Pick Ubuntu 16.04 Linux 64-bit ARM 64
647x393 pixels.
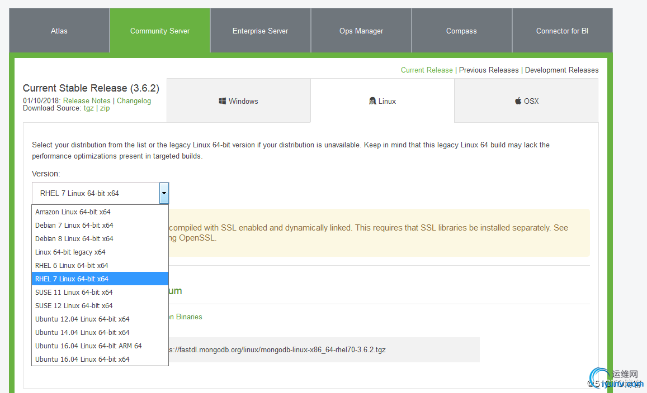100,346
